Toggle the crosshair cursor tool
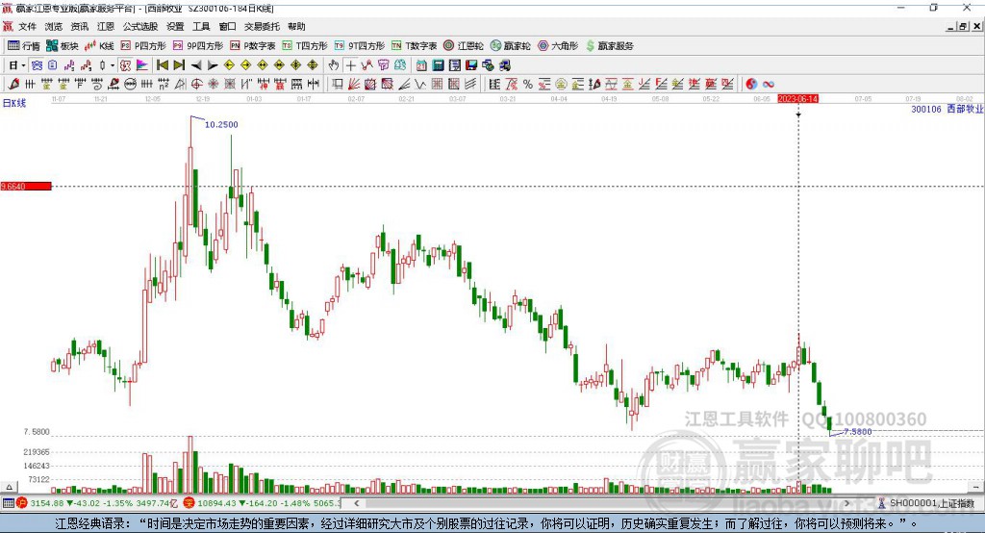The height and width of the screenshot is (533, 985). tap(350, 65)
